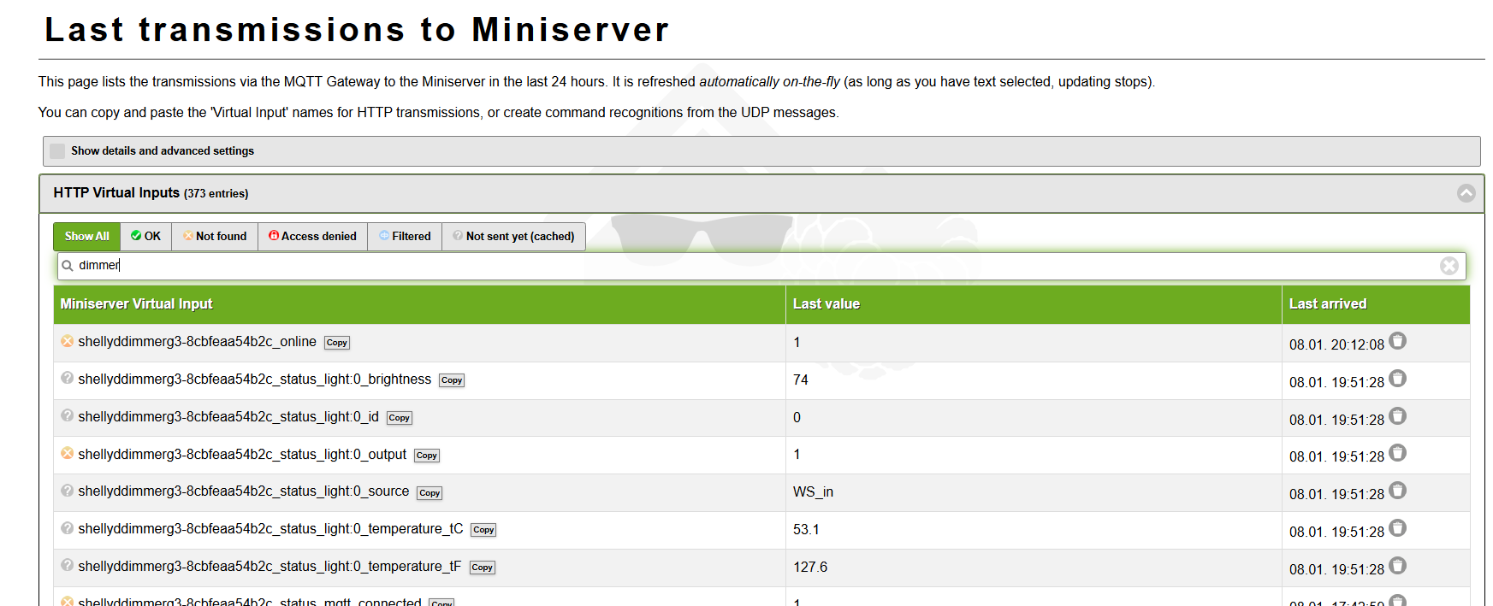Screen dimensions: 1493x606
Task: Select the value 74 in brightness row
Action: [801, 379]
